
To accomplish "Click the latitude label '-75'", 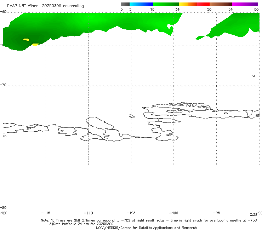I will pos(3,136).
